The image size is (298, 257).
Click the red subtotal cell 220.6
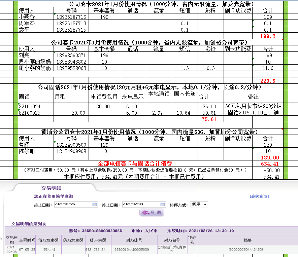[x=268, y=81]
